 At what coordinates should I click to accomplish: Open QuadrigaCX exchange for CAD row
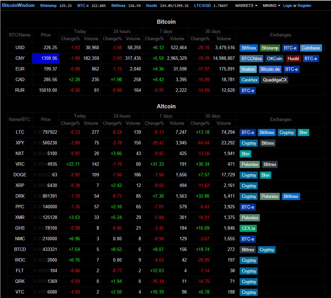(275, 80)
